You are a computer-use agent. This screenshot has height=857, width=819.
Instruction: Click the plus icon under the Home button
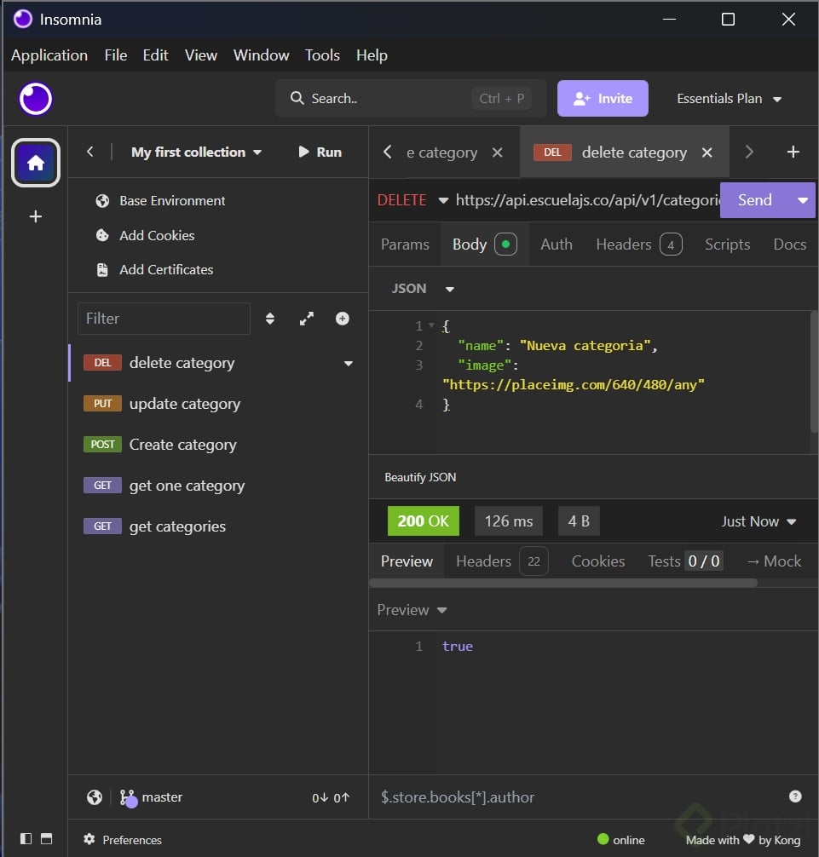coord(36,216)
